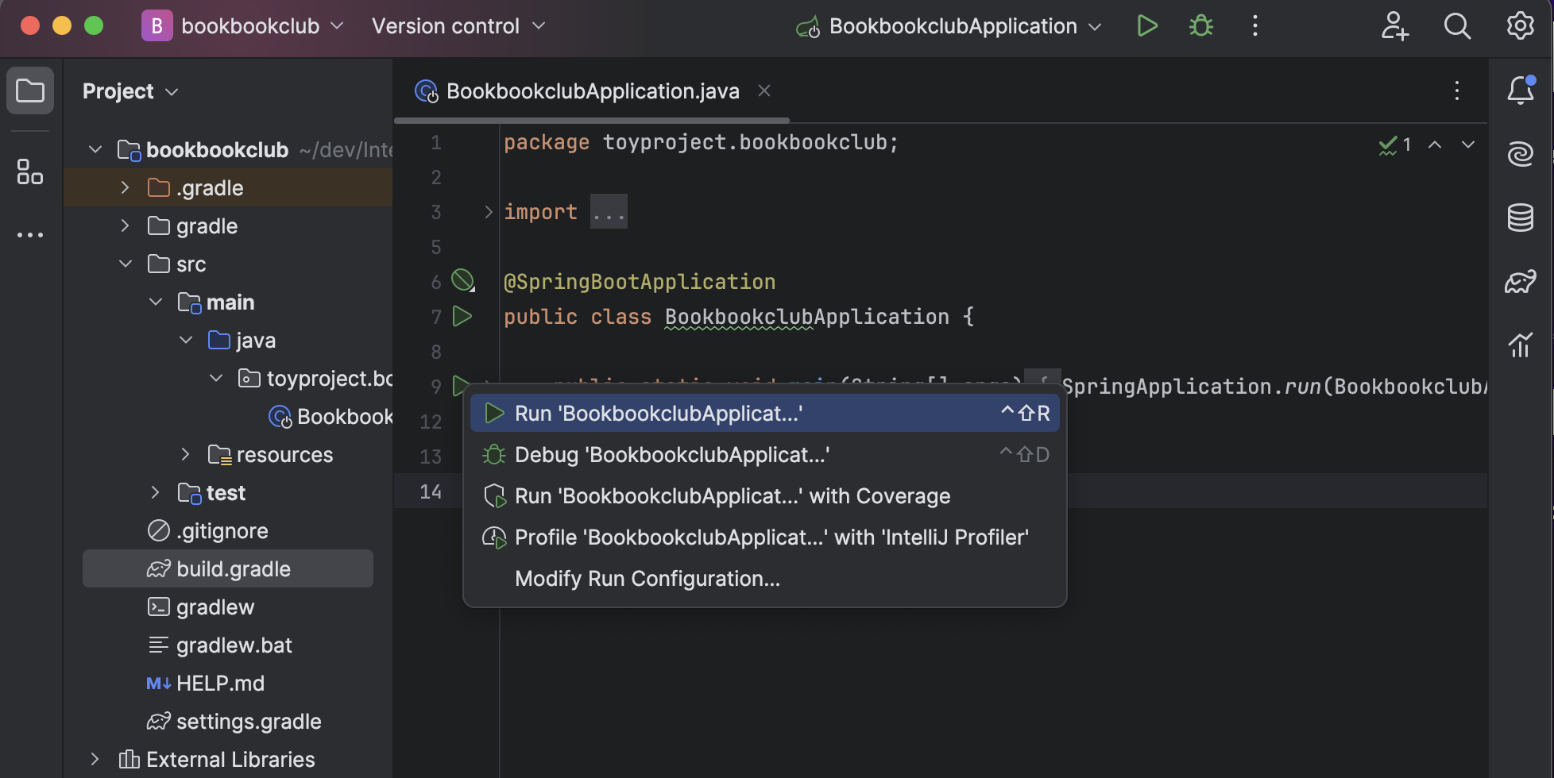Viewport: 1554px width, 778px height.
Task: Open the Structure tool window icon
Action: point(30,171)
